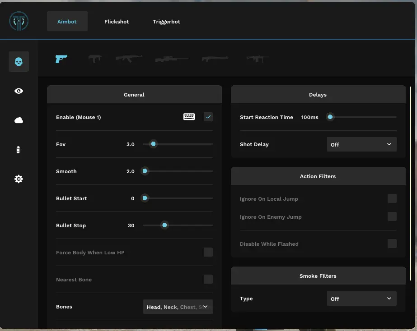
Task: Select the machine gun weapon category icon
Action: point(258,59)
